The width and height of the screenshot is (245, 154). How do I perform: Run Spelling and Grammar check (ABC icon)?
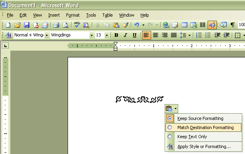tap(77, 25)
